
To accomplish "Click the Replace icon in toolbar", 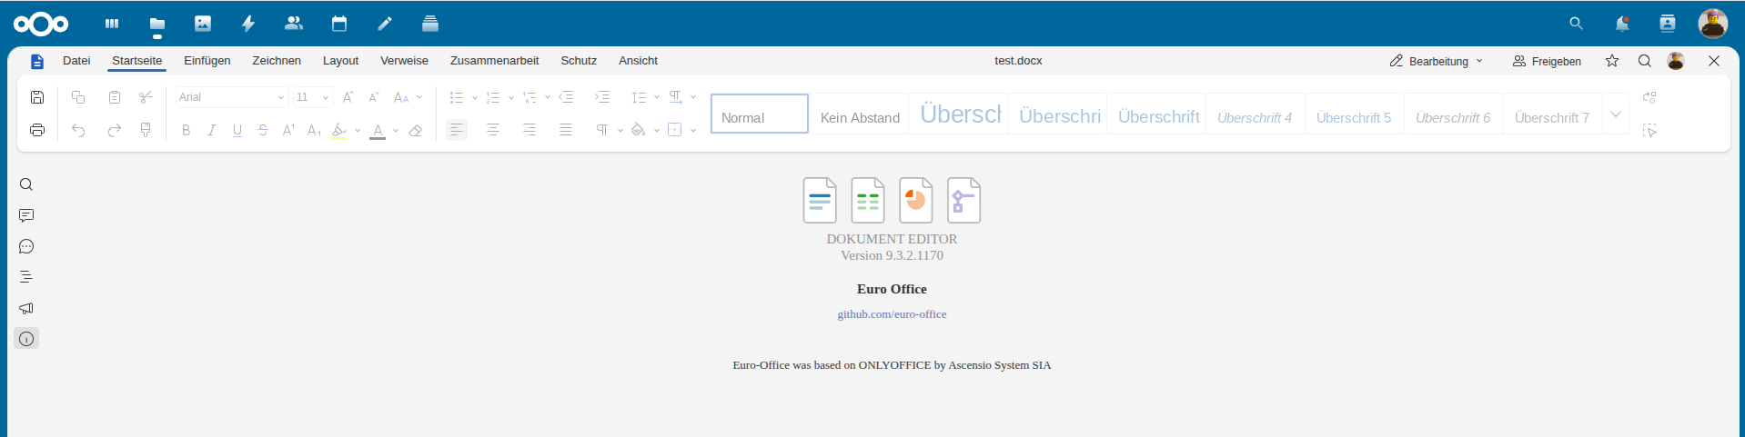I will 1649,97.
